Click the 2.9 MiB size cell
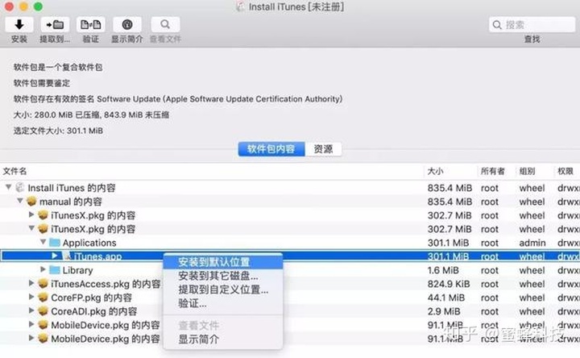The width and height of the screenshot is (580, 358). [444, 311]
